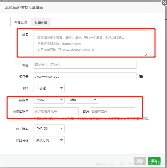Click the 数据库密码 password input field
Image resolution: width=167 pixels, height=168 pixels.
(113, 111)
